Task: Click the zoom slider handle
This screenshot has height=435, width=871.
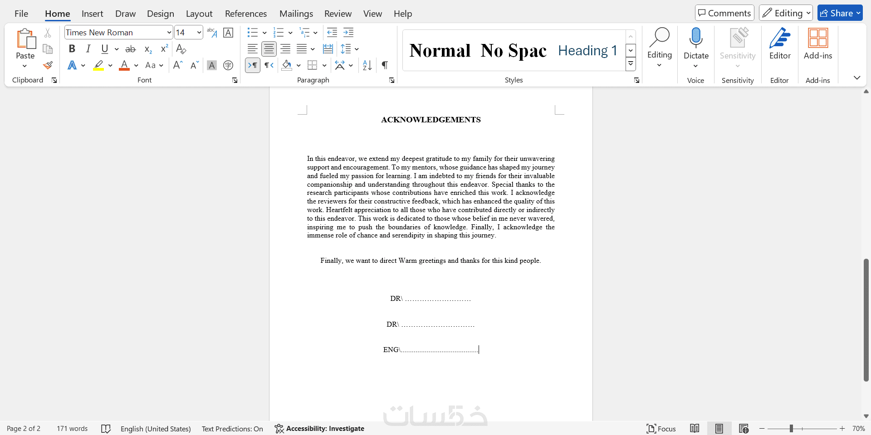Action: pos(791,429)
